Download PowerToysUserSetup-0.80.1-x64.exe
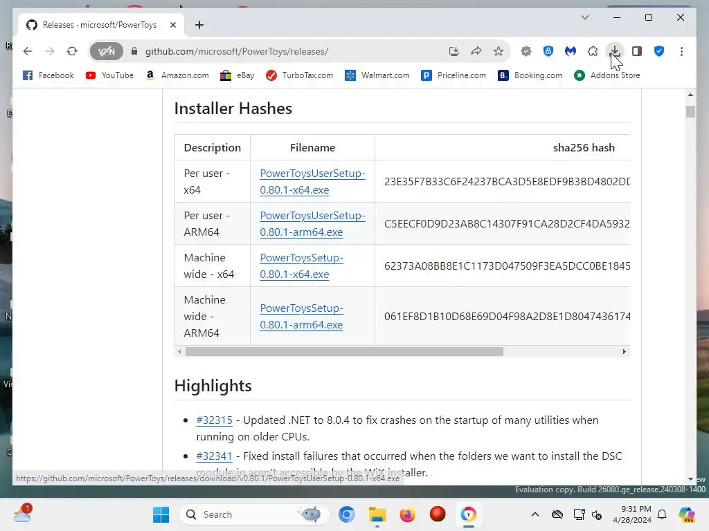 tap(312, 182)
